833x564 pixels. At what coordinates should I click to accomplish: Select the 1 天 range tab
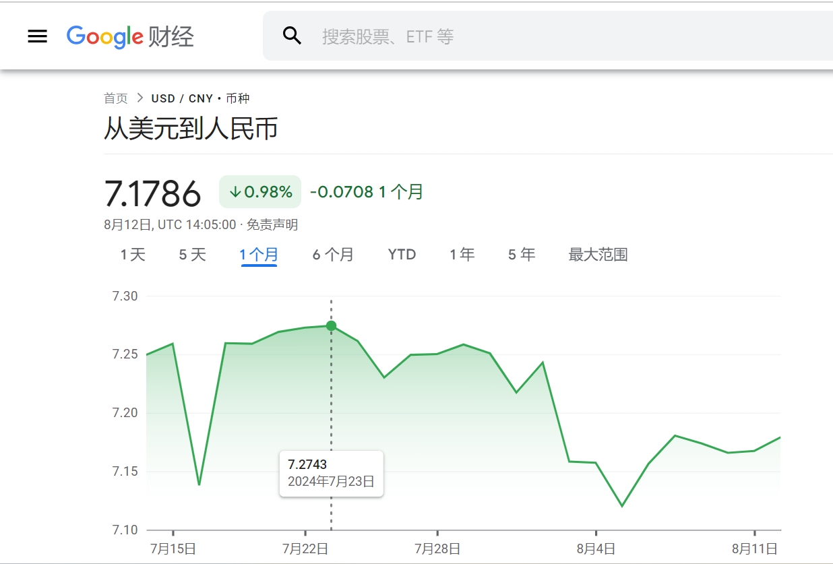pos(133,255)
